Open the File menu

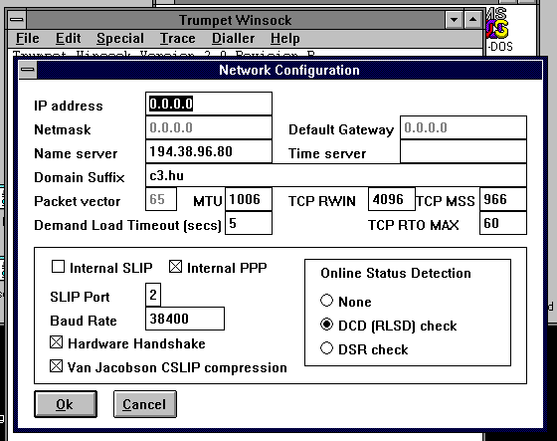(28, 38)
